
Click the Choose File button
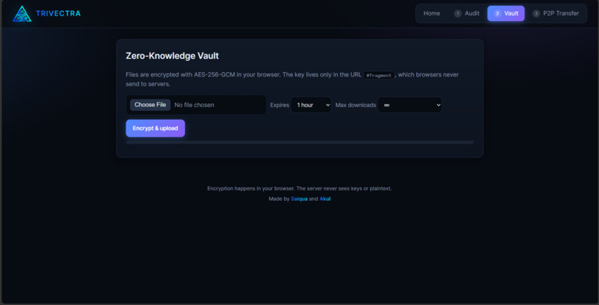click(150, 105)
